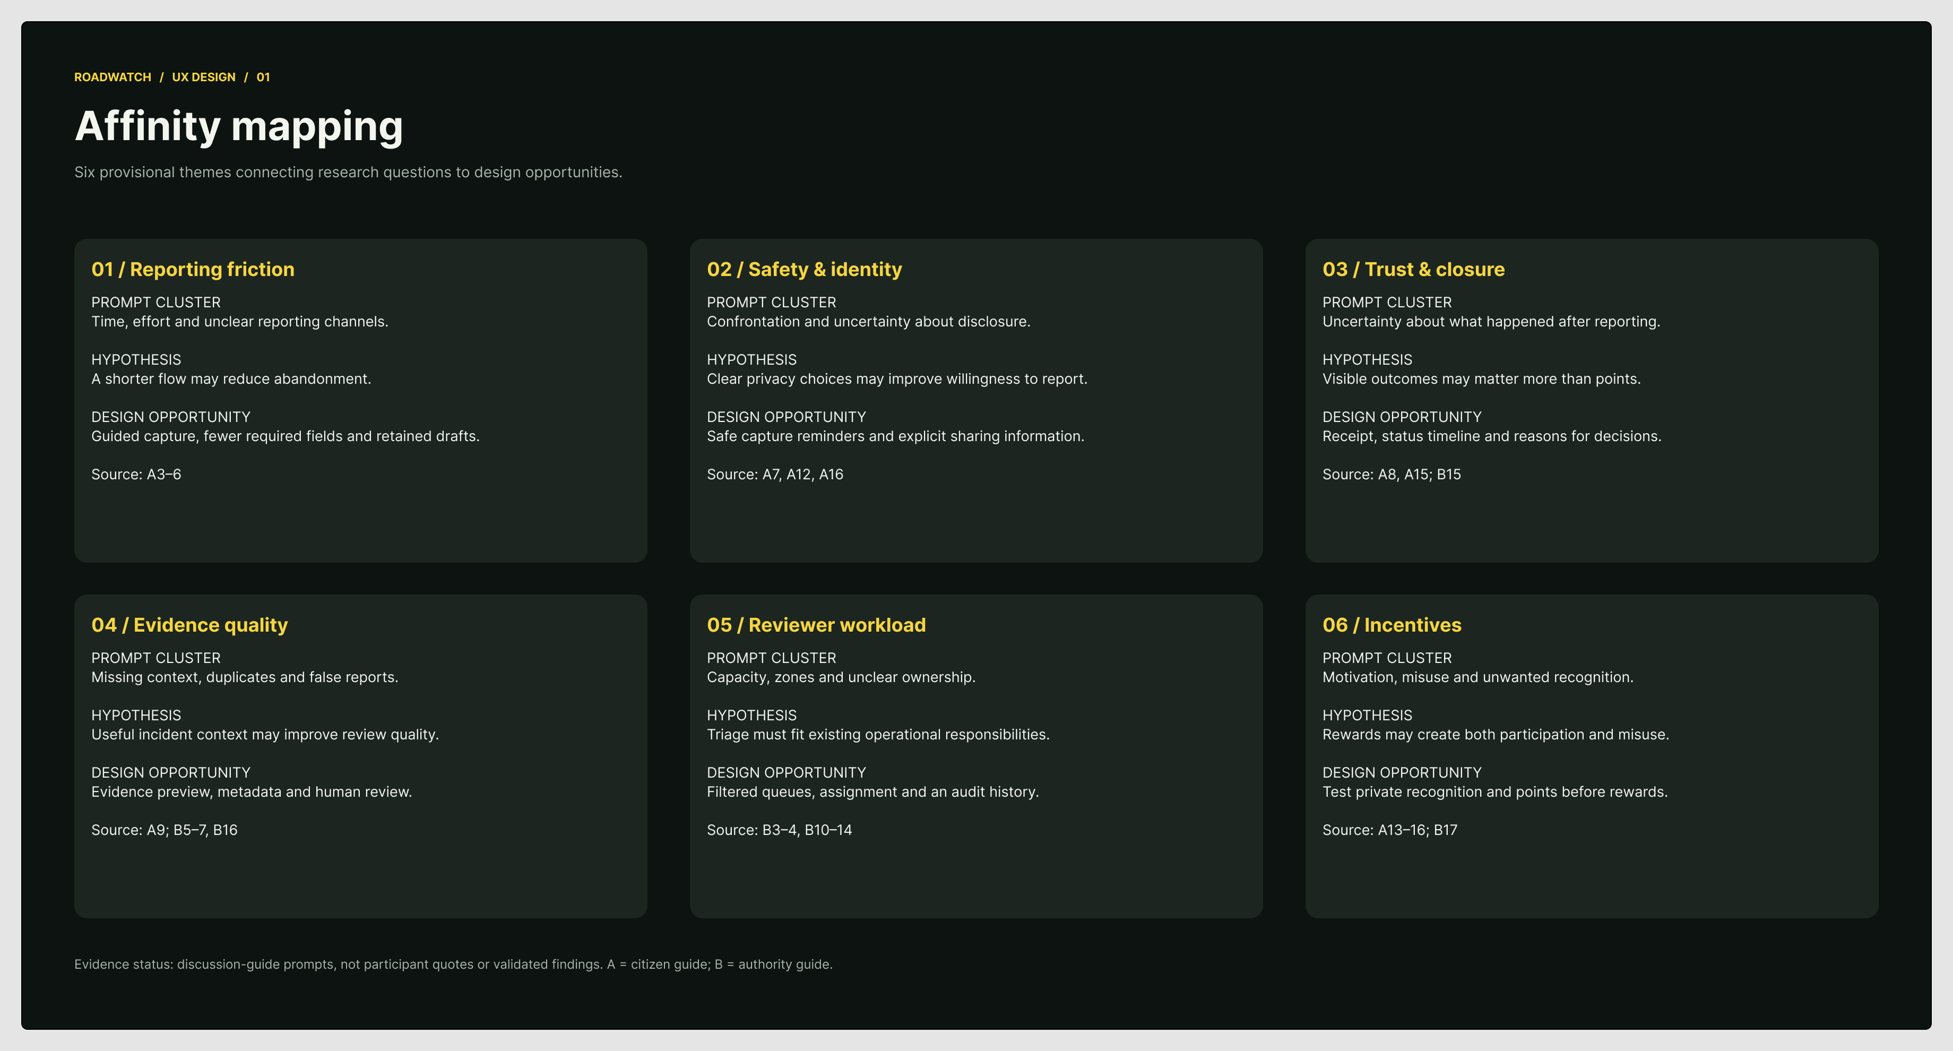Select the 05 / Reviewer workload heading
Image resolution: width=1953 pixels, height=1051 pixels.
pos(816,625)
